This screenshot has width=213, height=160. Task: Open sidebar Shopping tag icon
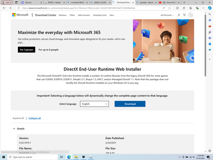coord(210,20)
